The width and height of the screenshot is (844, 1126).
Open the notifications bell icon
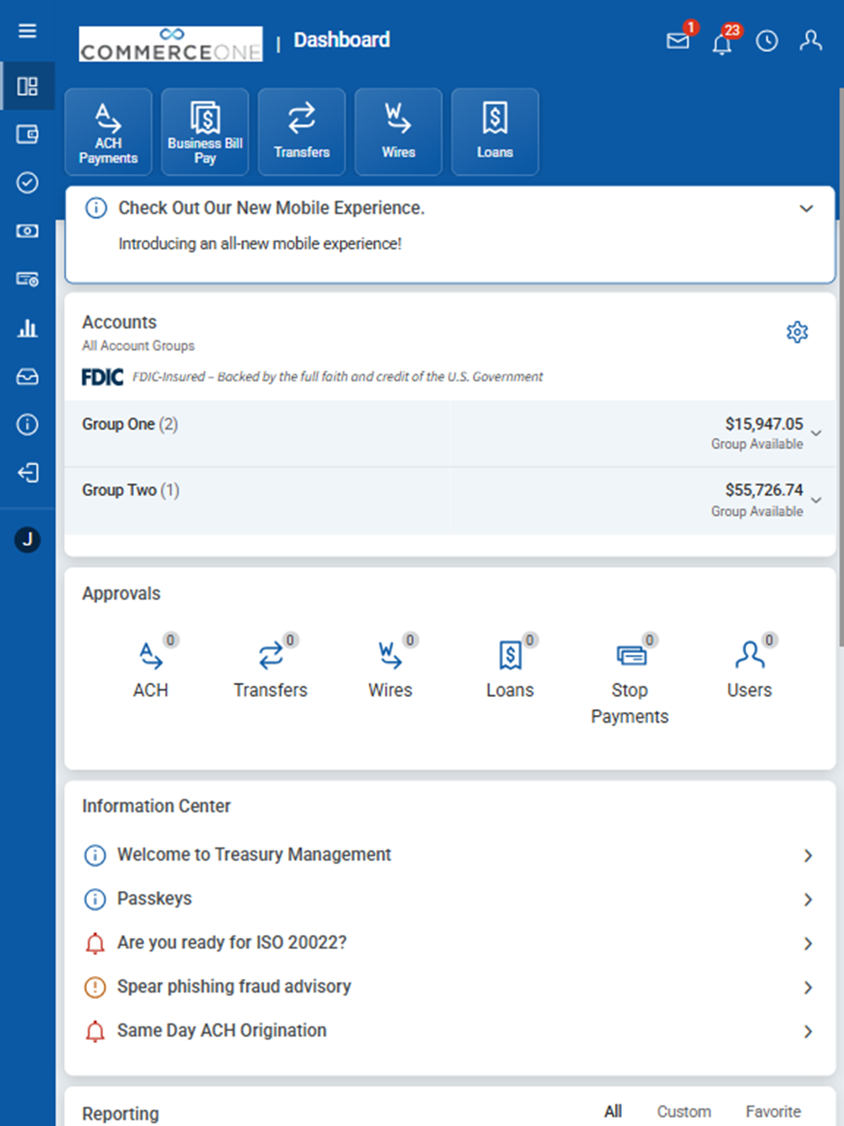pyautogui.click(x=722, y=43)
